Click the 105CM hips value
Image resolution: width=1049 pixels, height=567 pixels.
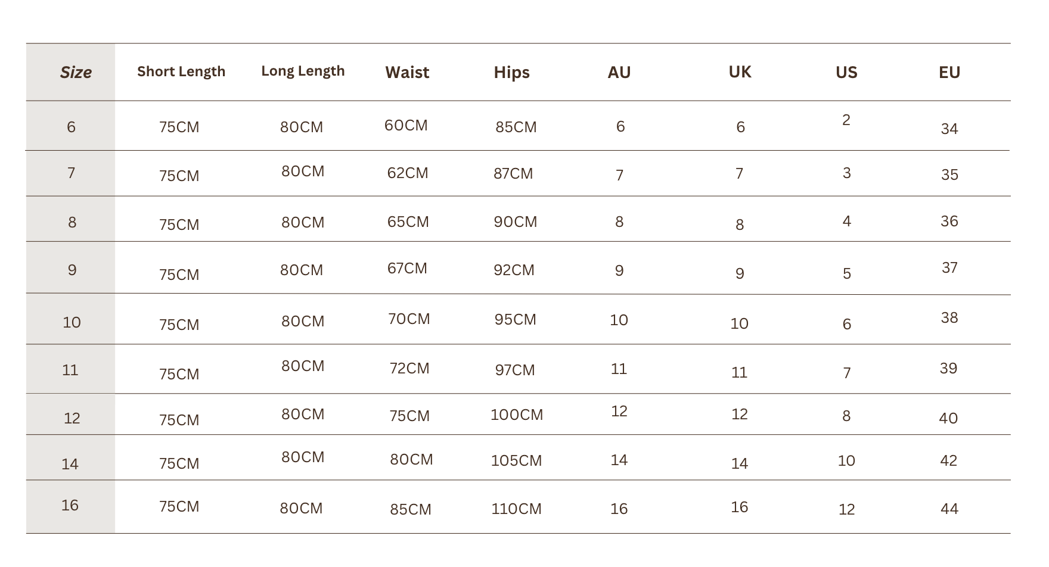pyautogui.click(x=516, y=461)
